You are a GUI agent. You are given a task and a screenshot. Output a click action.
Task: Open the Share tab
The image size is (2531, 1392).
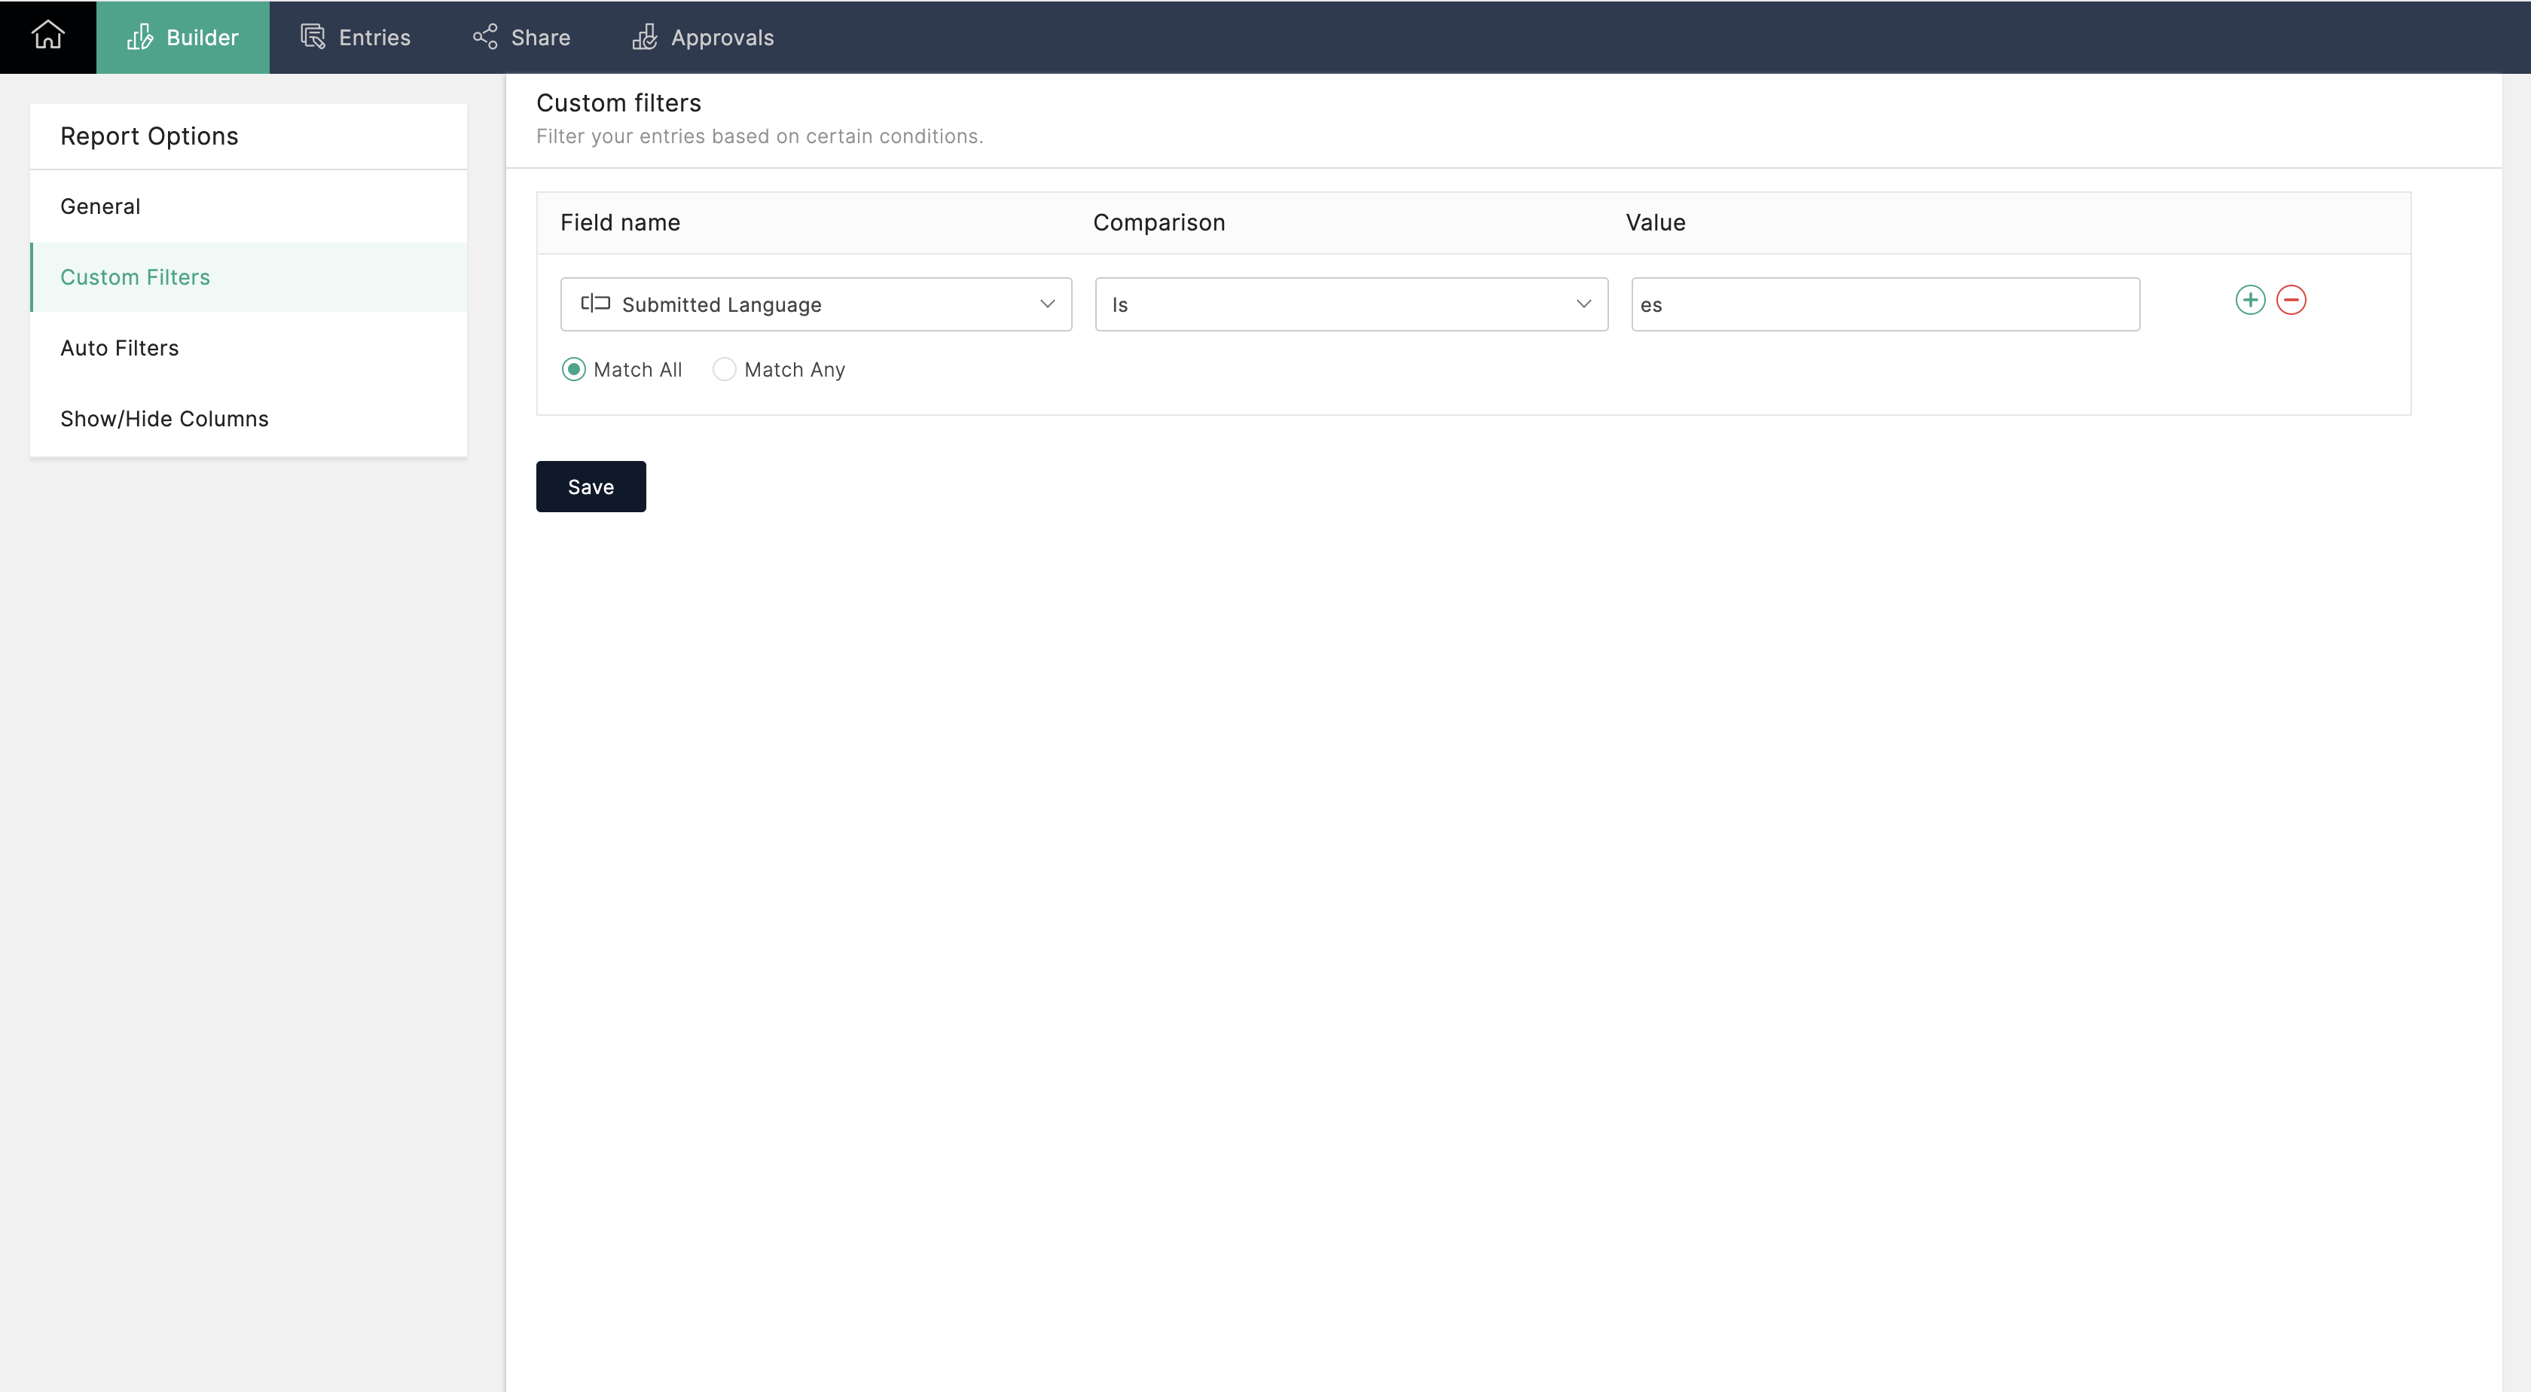522,38
